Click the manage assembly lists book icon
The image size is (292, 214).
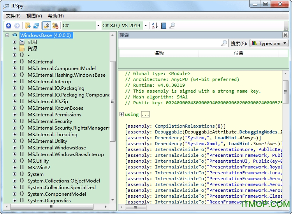click(x=164, y=26)
